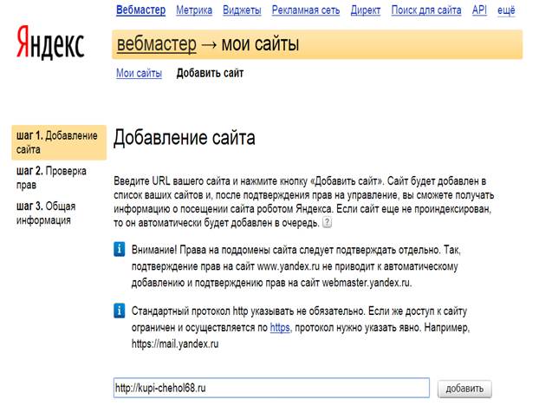Screen dimensions: 539x419
Task: Click the вебмастер breadcrumb in header
Action: coord(157,44)
